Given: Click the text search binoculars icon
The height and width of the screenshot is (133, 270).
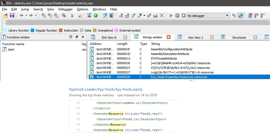Looking at the screenshot, I should 50,16.
